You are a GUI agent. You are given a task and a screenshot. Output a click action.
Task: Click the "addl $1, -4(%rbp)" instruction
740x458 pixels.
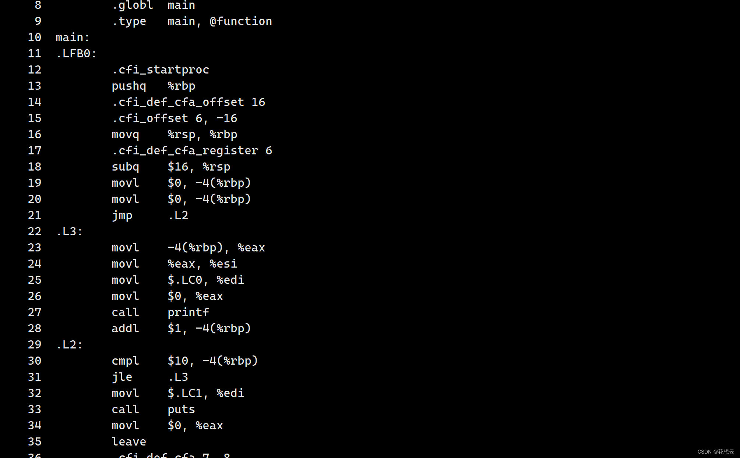pos(181,329)
